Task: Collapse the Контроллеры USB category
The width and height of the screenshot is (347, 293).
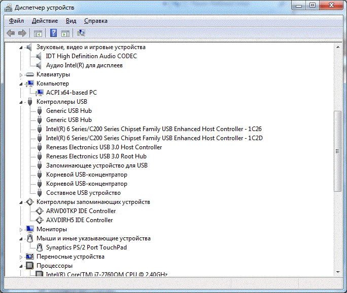Action: [21, 102]
